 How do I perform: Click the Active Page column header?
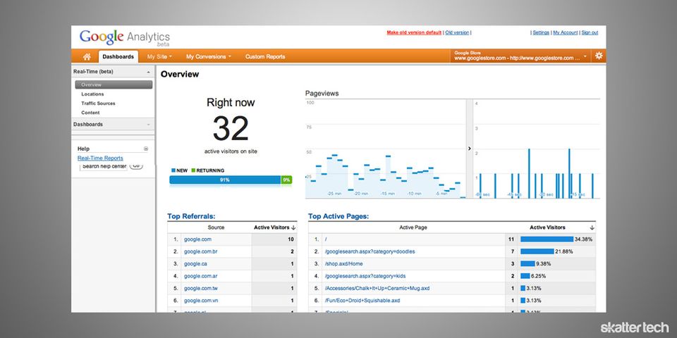click(413, 227)
